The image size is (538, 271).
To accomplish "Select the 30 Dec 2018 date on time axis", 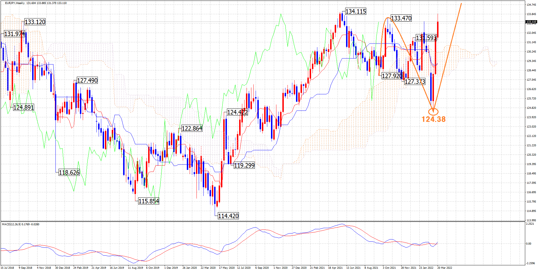I will click(62, 268).
